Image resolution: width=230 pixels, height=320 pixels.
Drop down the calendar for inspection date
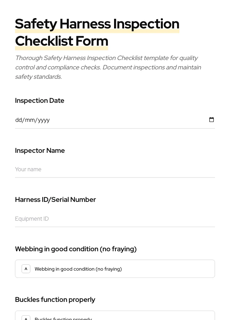[212, 120]
